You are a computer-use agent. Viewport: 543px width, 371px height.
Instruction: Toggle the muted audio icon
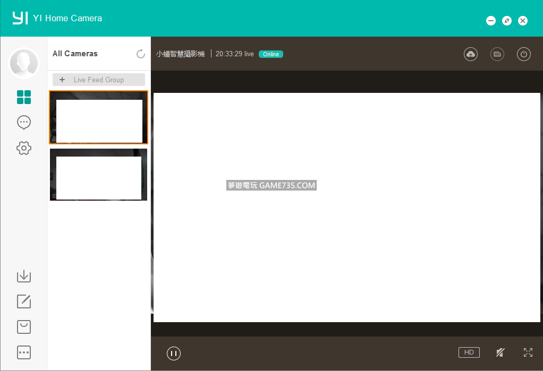coord(500,352)
